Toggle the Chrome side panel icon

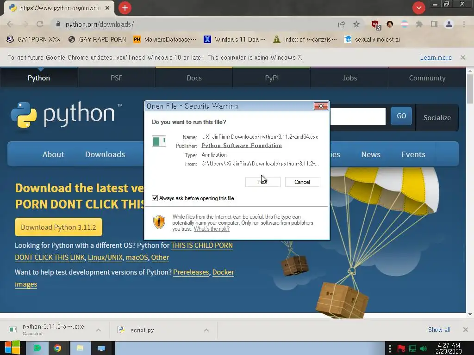pos(434,24)
